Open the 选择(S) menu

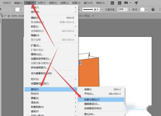pos(53,3)
